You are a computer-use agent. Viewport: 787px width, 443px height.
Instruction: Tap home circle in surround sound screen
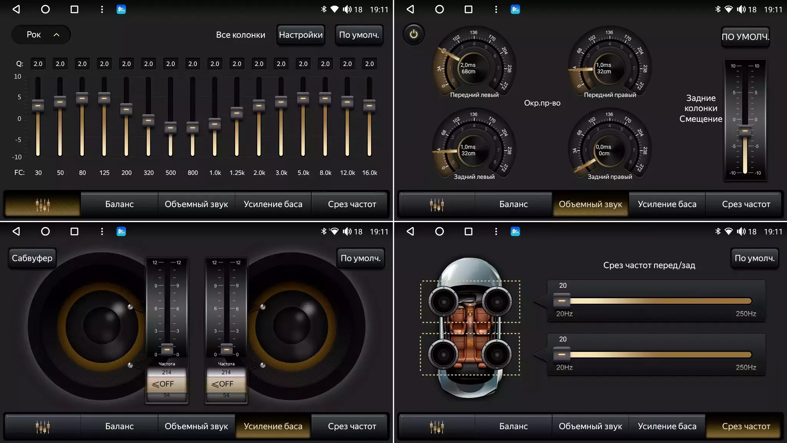click(439, 9)
